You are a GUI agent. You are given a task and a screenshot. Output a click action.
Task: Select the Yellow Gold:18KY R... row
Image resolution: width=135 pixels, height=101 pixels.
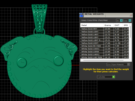[x=105, y=40]
